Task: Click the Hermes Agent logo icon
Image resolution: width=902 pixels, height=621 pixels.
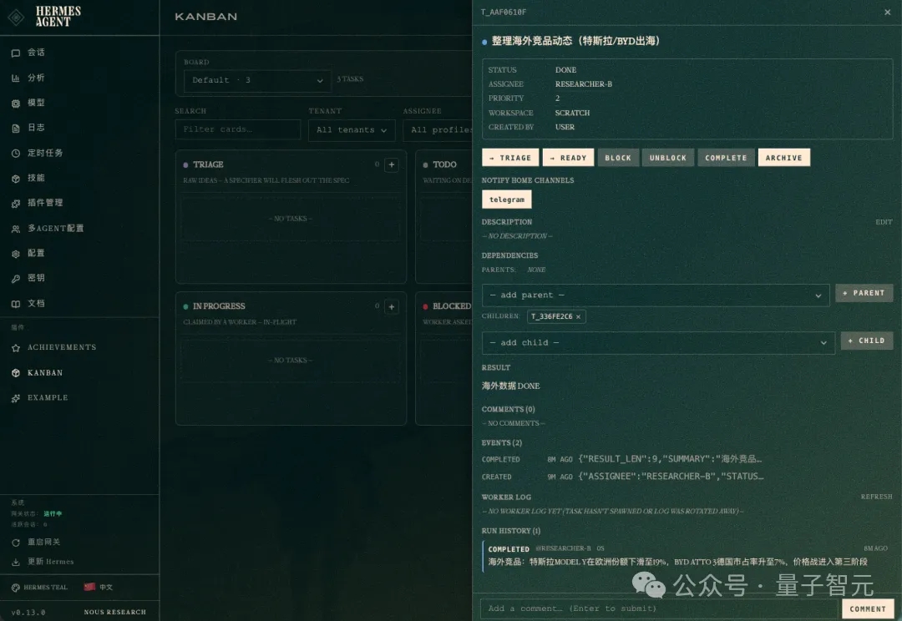Action: (17, 18)
